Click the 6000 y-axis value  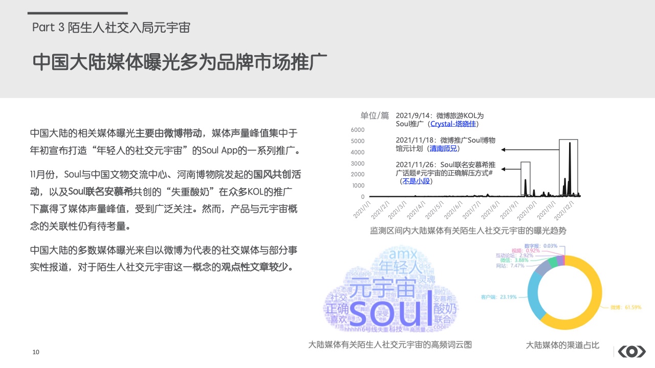tap(358, 130)
